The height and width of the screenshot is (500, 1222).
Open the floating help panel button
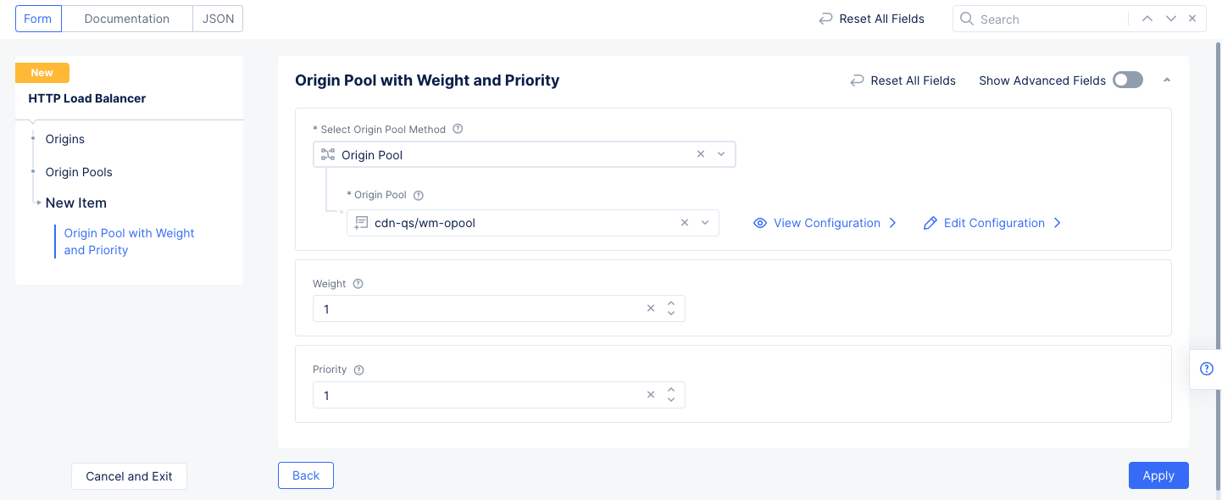(1207, 369)
